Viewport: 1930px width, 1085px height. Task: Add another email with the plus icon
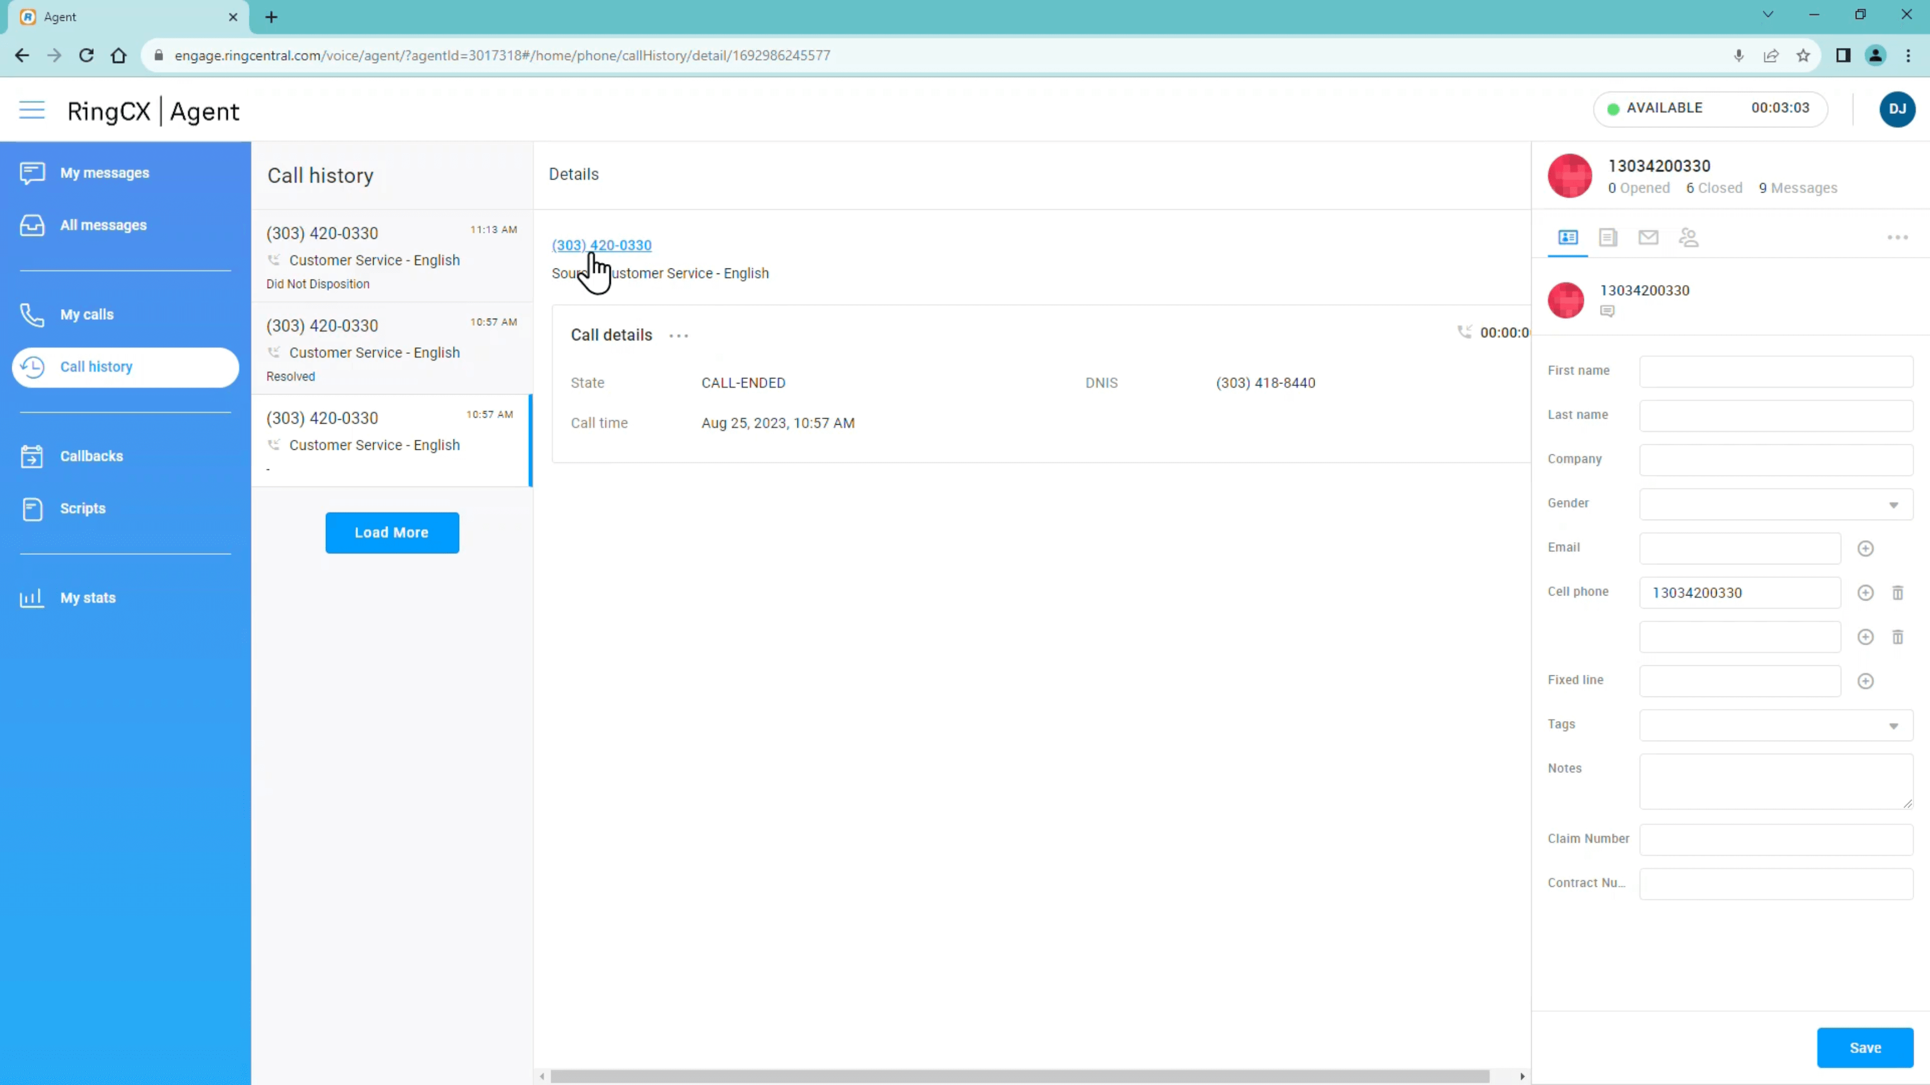(x=1866, y=548)
